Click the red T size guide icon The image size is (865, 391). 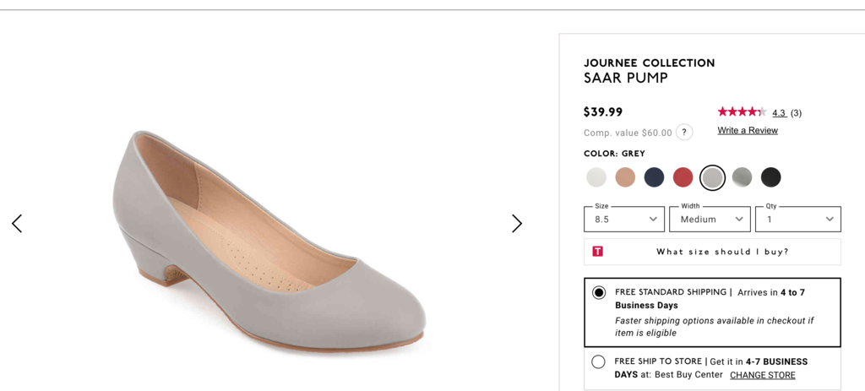click(598, 252)
